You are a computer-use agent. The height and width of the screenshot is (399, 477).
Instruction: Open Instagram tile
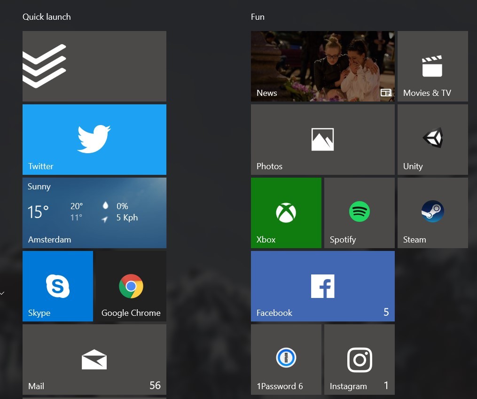tap(359, 360)
